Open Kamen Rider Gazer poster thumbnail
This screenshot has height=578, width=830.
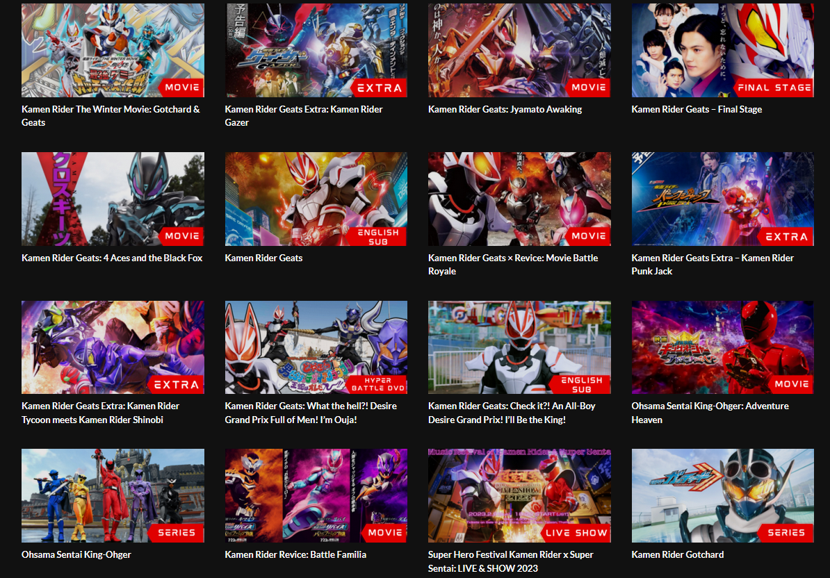[x=316, y=50]
